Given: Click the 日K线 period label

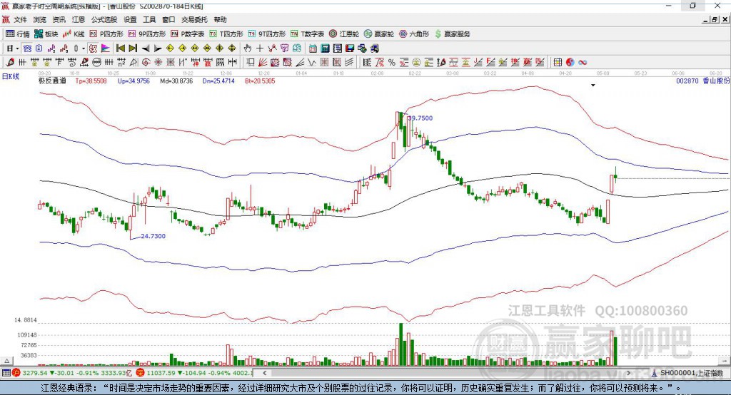Looking at the screenshot, I should (x=11, y=76).
